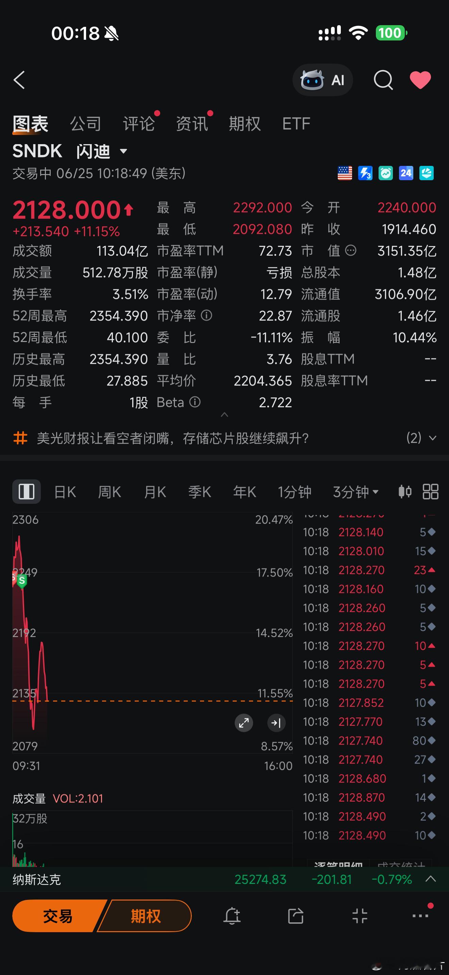Tap the 市盈率TTM value 72.73
Viewport: 449px width, 975px height.
[275, 251]
